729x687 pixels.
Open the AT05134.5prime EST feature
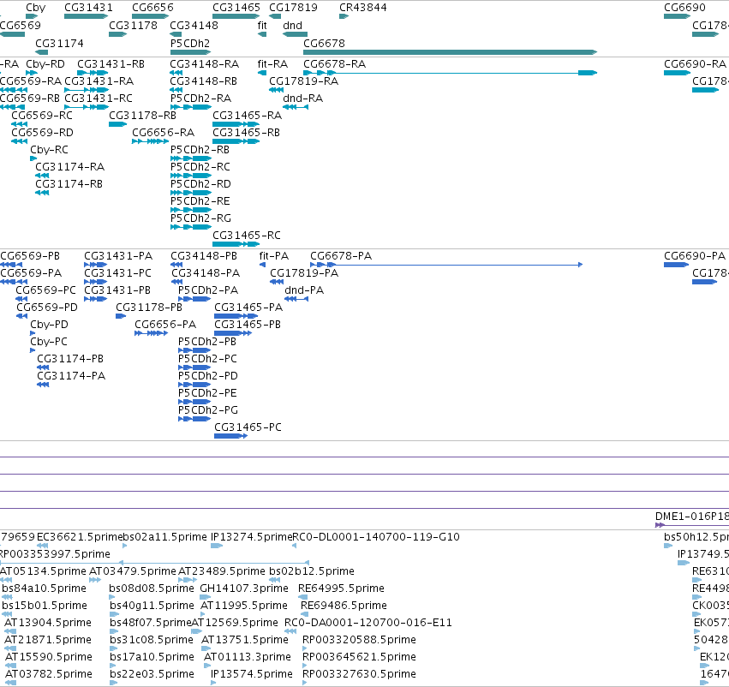(6, 580)
